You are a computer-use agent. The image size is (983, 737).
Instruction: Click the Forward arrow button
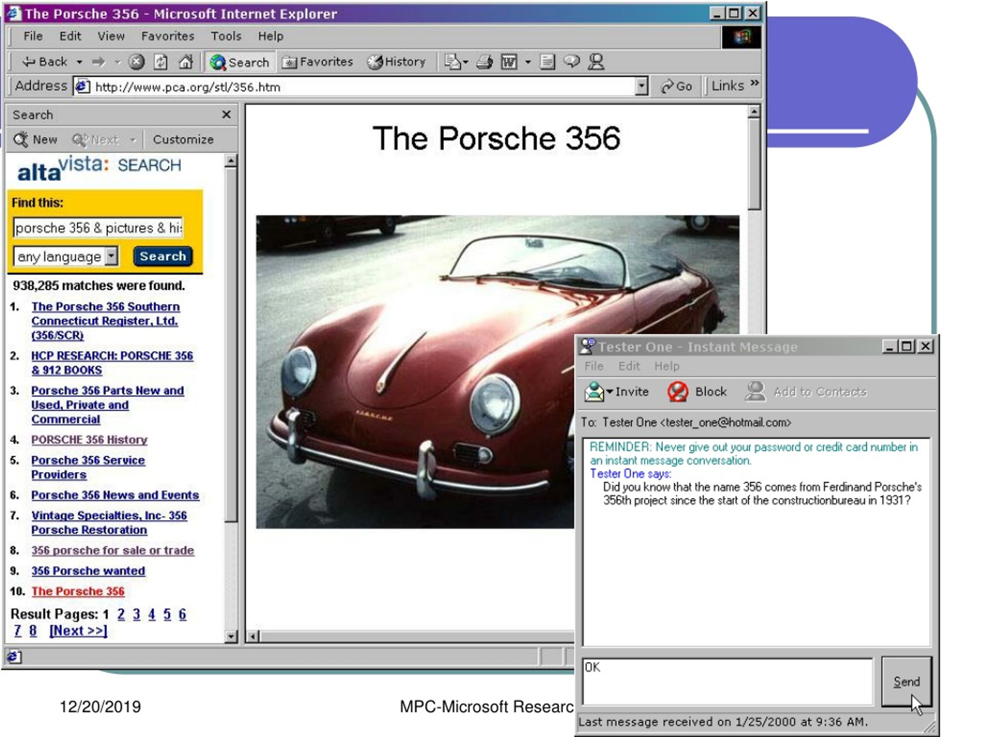(99, 62)
